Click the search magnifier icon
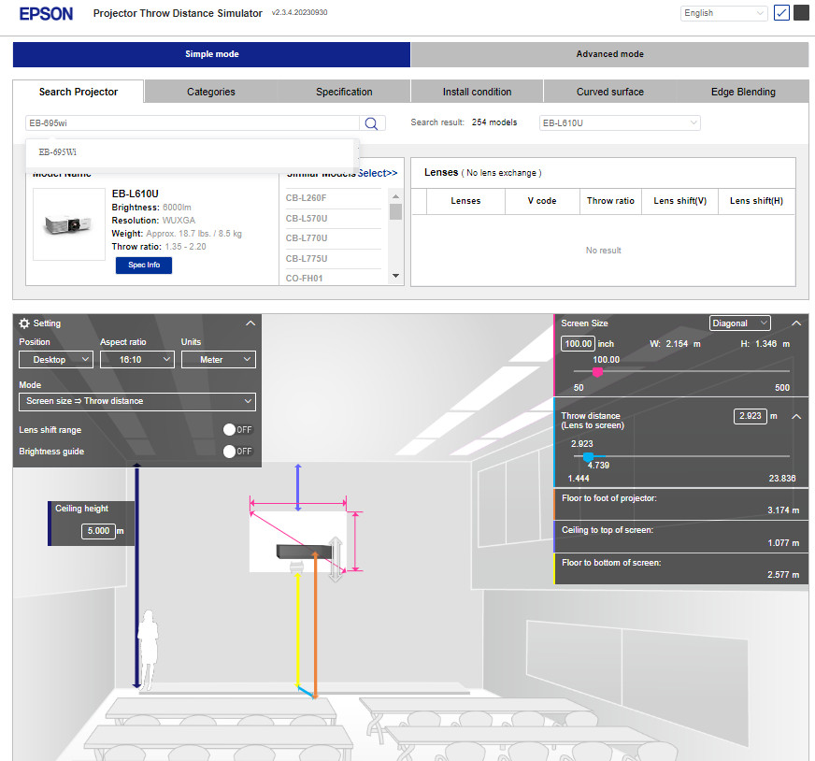 (371, 123)
